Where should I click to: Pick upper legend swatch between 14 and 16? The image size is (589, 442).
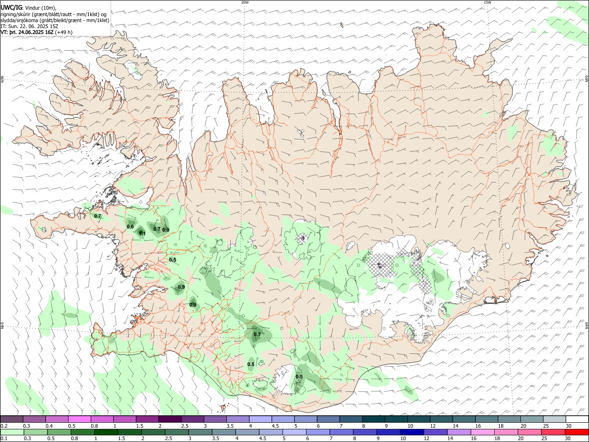coord(464,419)
